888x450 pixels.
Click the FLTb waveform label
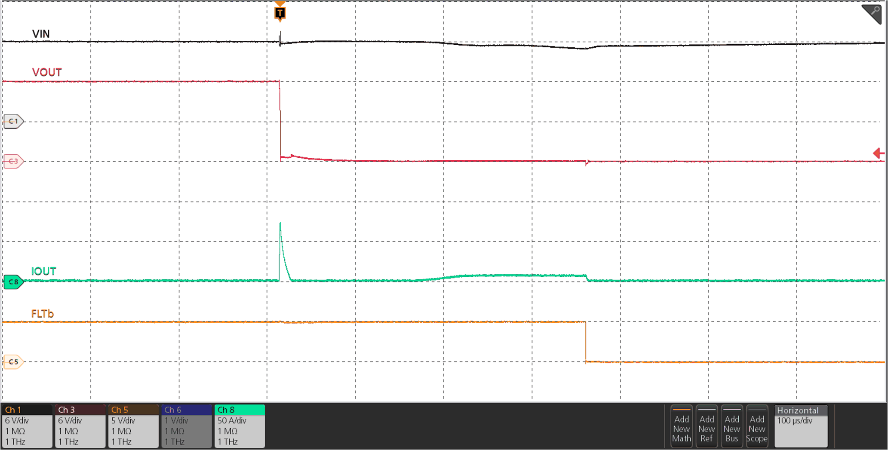[43, 314]
